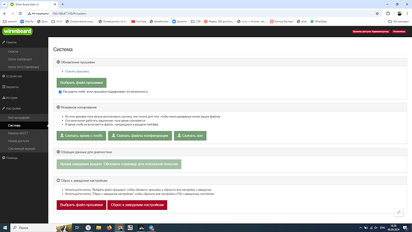412x232 pixels.
Task: Open the ремонт bookmarks folder
Action: click(10, 22)
